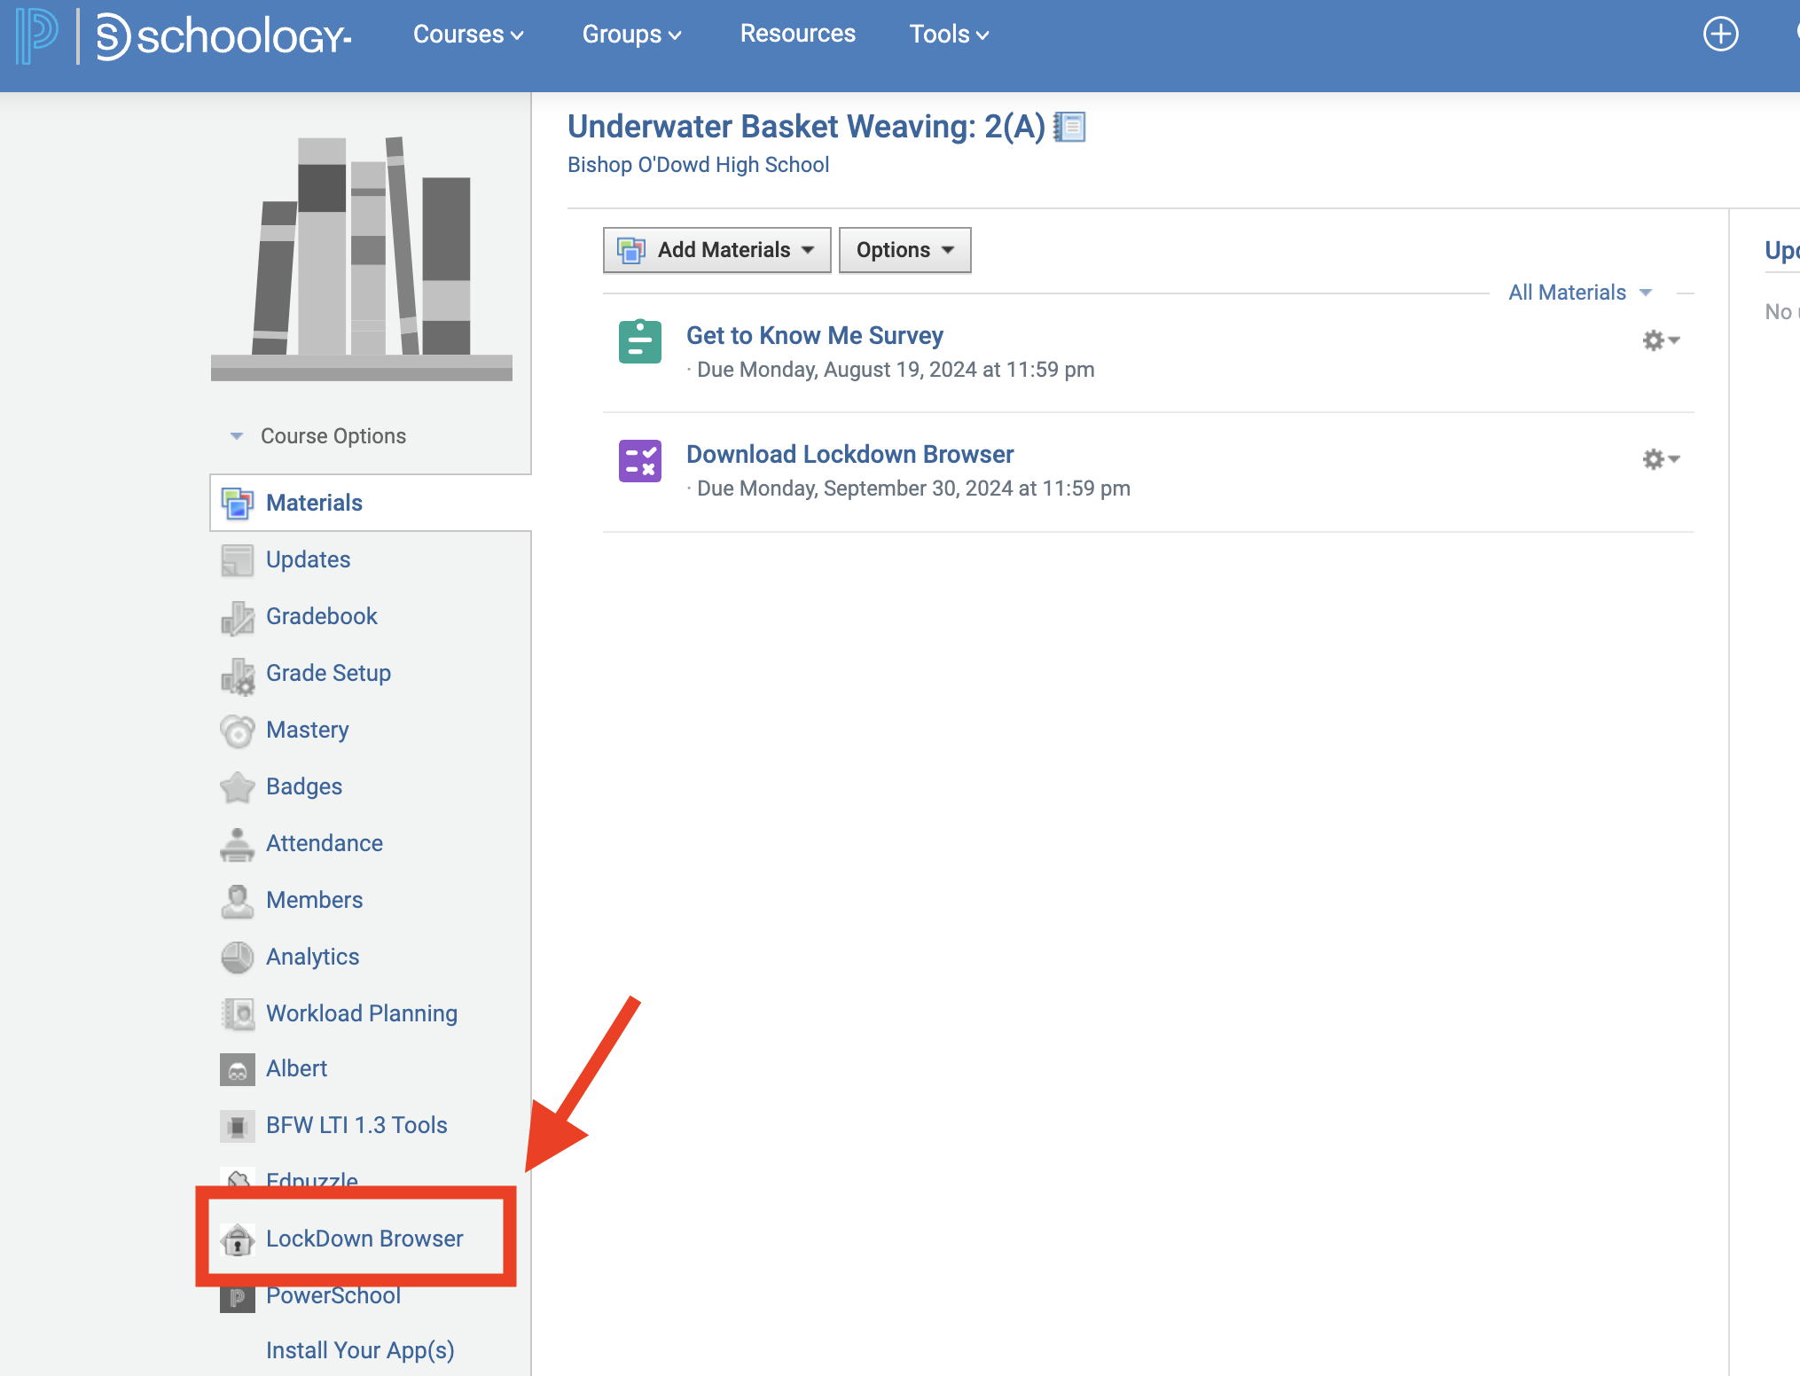This screenshot has height=1376, width=1800.
Task: Click the Gradebook sidebar icon
Action: 237,618
